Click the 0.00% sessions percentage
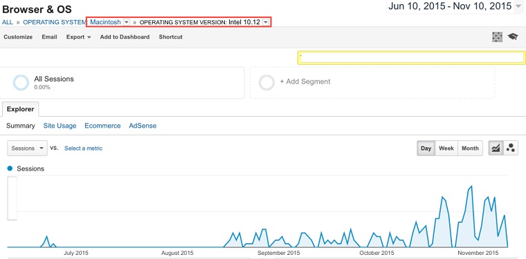 tap(42, 87)
